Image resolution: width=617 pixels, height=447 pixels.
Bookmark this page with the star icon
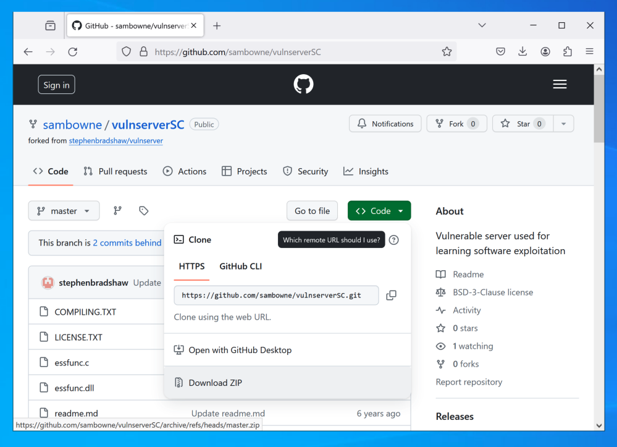tap(447, 51)
